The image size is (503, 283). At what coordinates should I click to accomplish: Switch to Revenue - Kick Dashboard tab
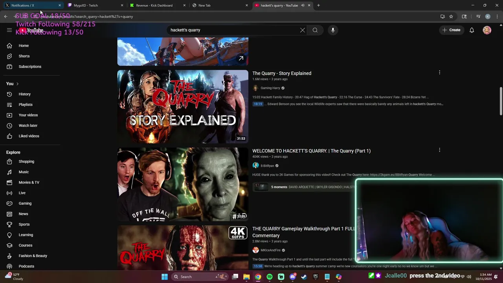coord(158,6)
